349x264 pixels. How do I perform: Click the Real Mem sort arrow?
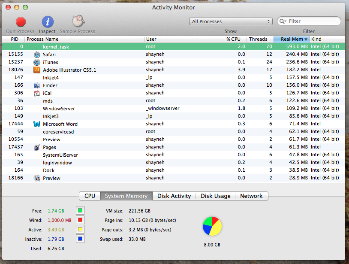306,39
